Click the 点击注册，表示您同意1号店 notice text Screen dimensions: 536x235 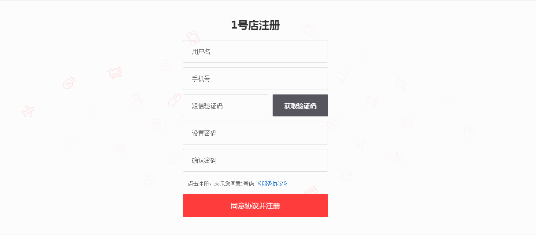(x=221, y=184)
